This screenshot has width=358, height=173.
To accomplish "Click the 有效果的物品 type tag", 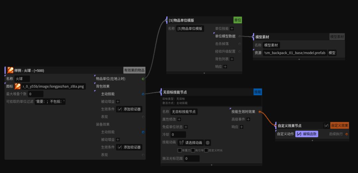I will pyautogui.click(x=134, y=70).
